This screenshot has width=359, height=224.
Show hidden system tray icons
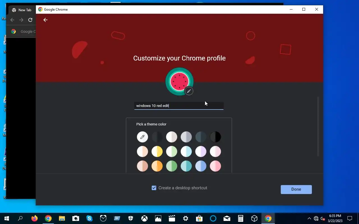pos(309,218)
